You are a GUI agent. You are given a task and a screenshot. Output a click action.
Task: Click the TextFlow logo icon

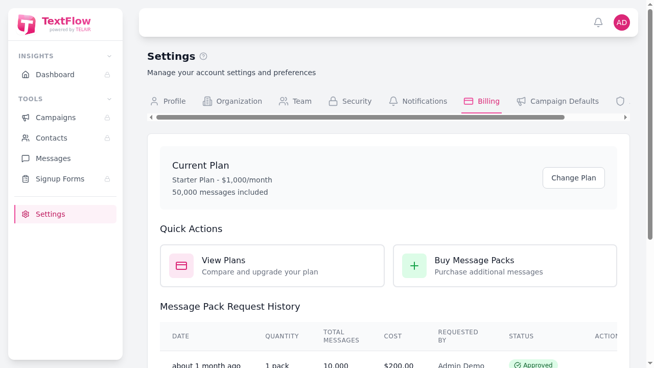coord(27,24)
